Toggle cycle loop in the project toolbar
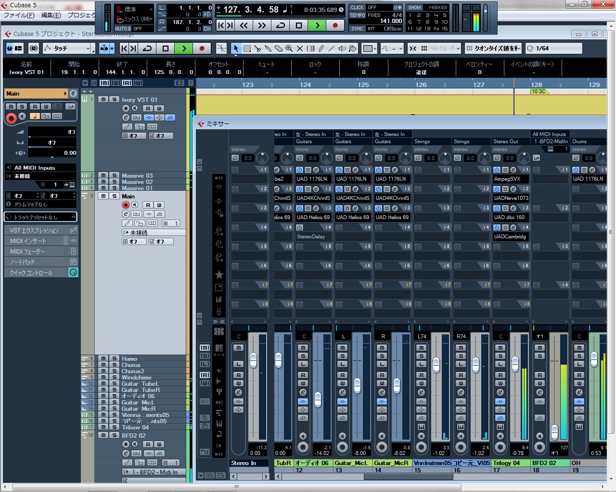This screenshot has width=616, height=492. [148, 49]
